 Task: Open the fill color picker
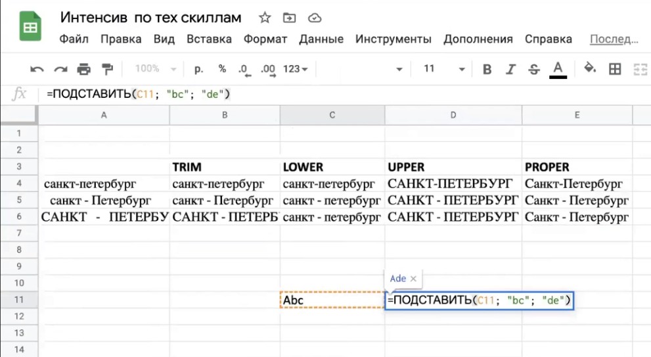(x=590, y=68)
